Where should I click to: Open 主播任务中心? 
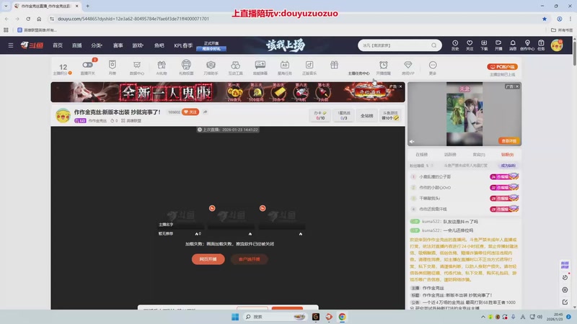pos(358,73)
